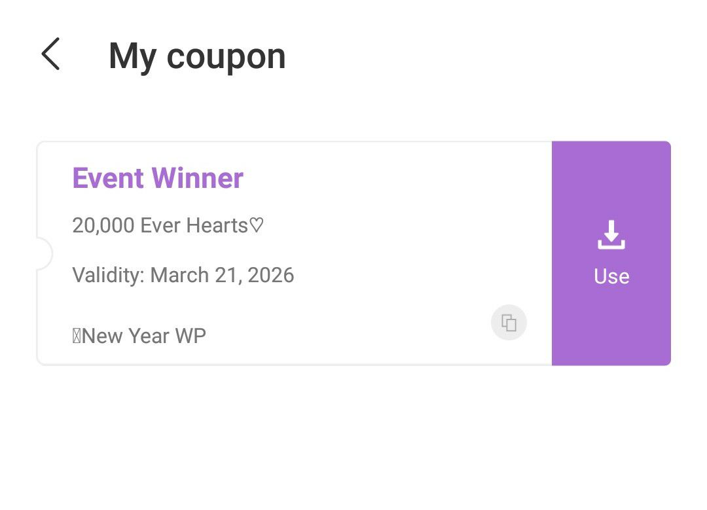The width and height of the screenshot is (707, 510).
Task: Click the unknown glyph box before New Year WP
Action: pyautogui.click(x=77, y=337)
